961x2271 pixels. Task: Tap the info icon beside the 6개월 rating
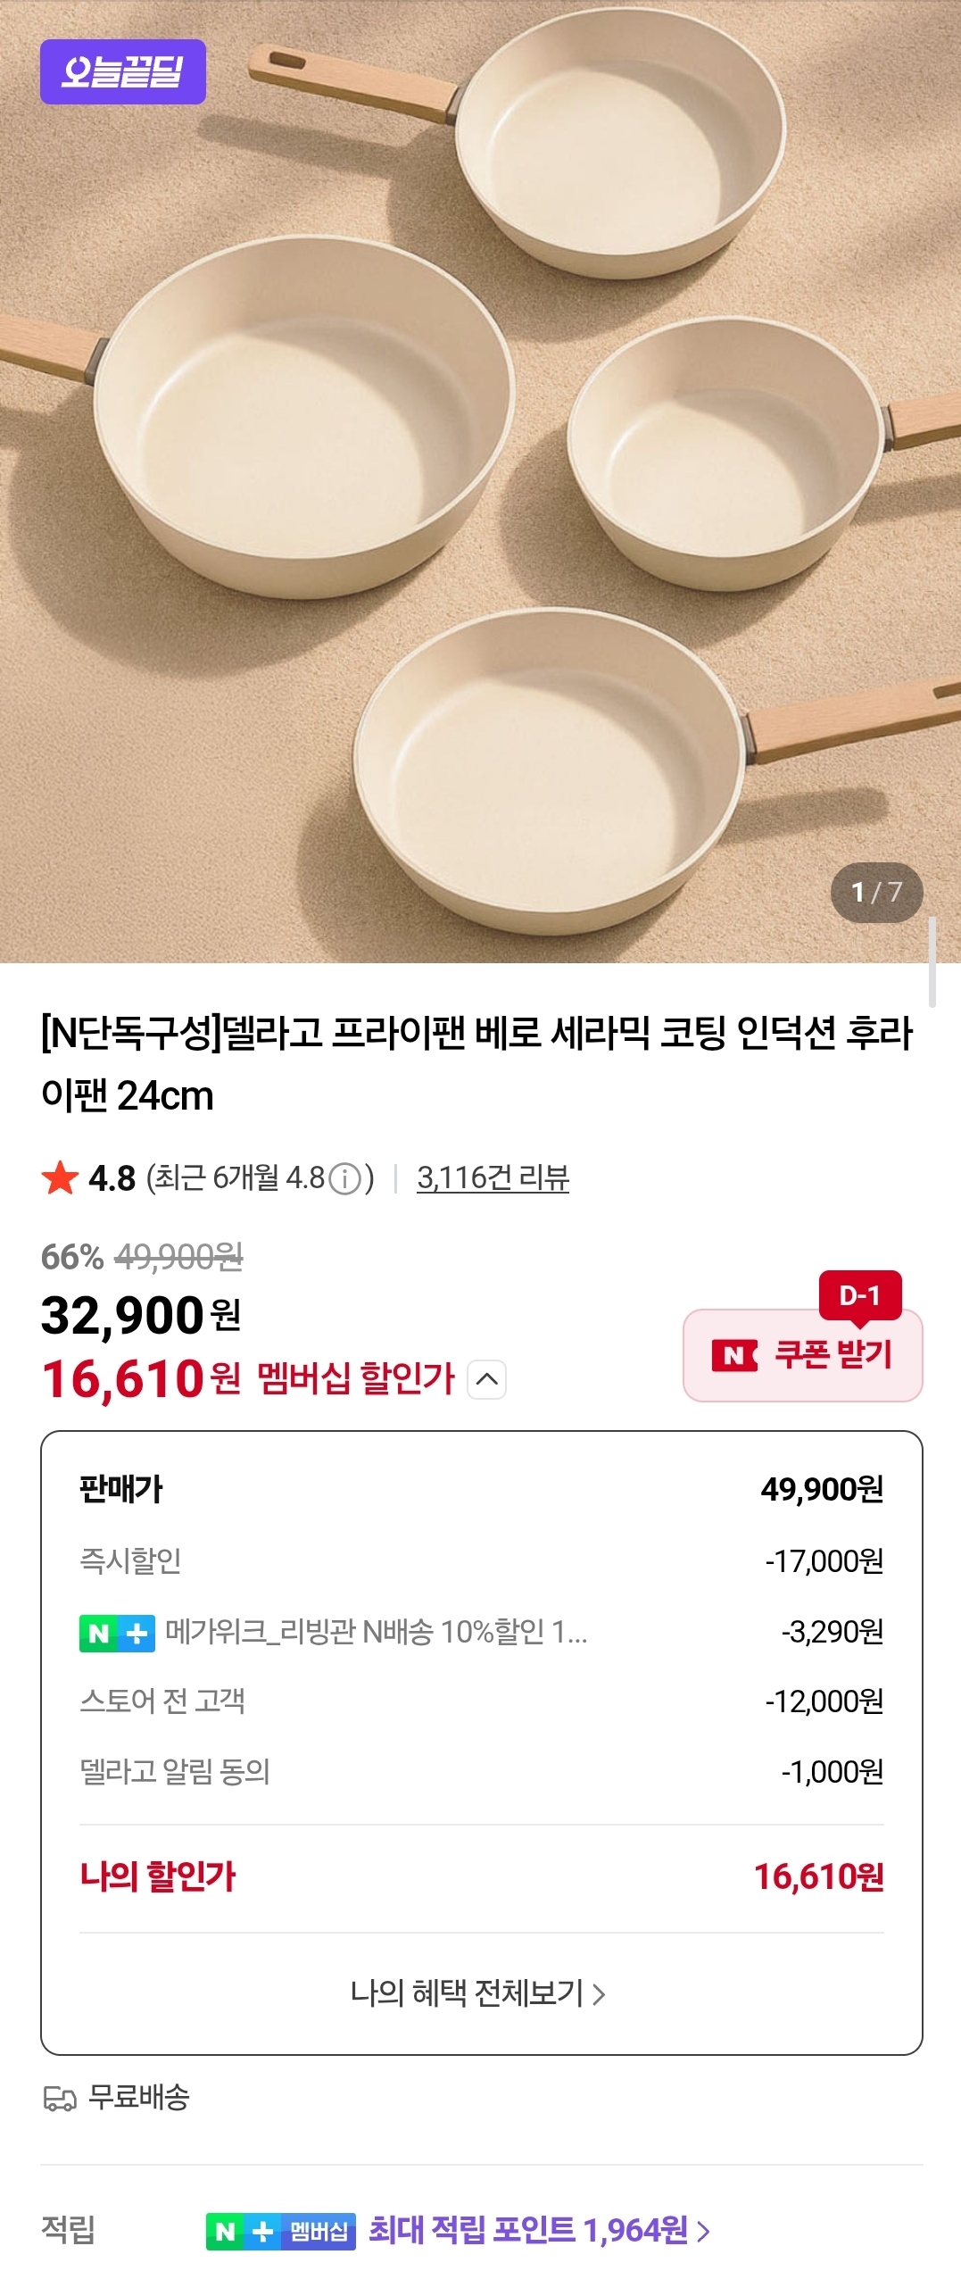point(345,1178)
